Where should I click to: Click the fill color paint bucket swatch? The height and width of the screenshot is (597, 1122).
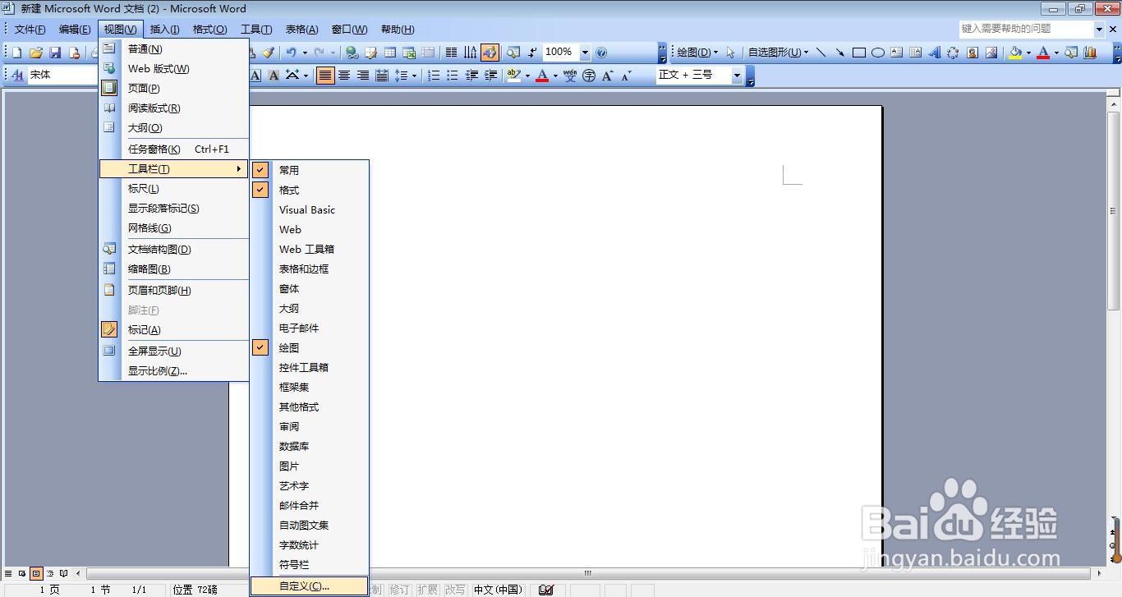(1015, 53)
